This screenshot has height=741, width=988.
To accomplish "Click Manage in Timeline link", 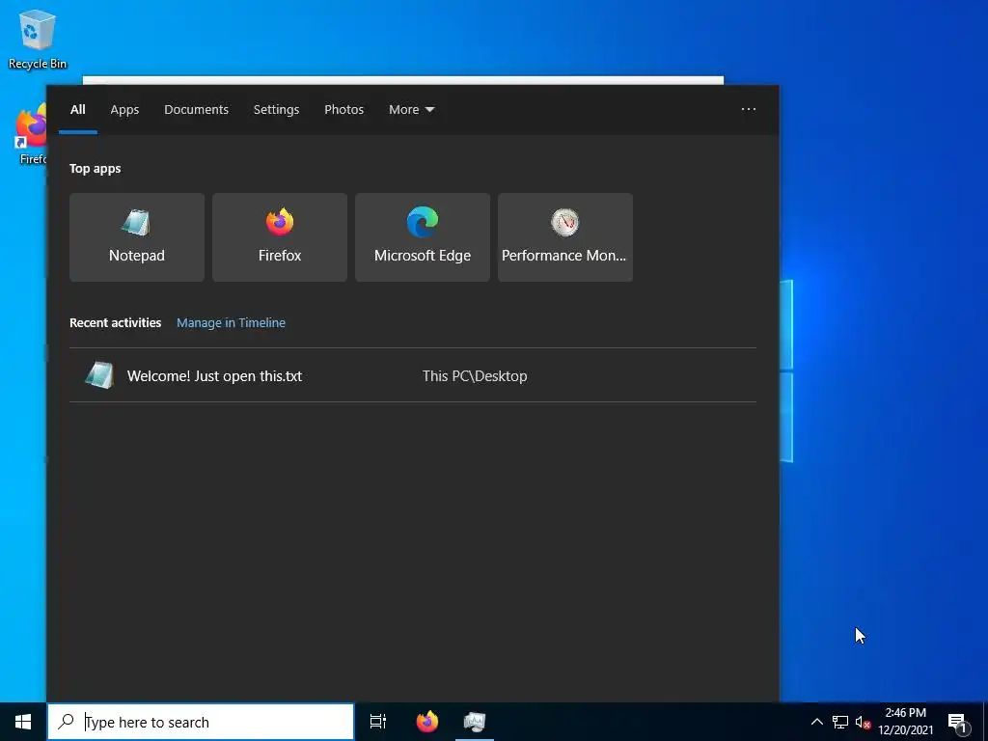I will [231, 322].
